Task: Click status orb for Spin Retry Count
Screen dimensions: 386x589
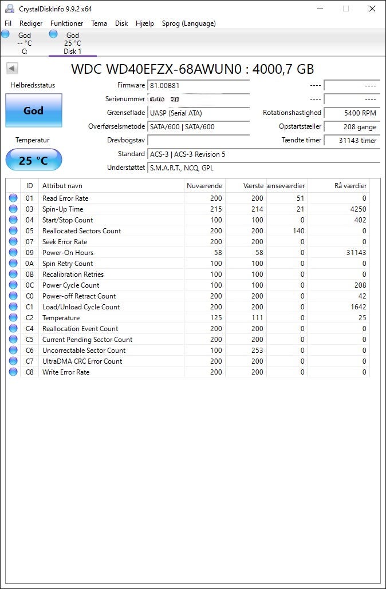Action: click(13, 263)
